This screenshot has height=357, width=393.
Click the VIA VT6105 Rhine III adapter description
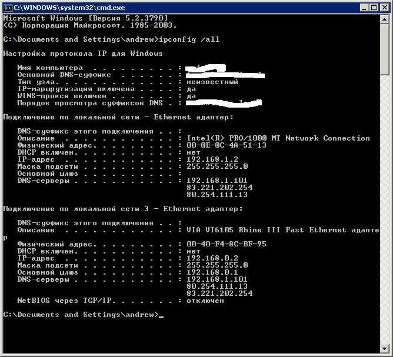point(282,230)
